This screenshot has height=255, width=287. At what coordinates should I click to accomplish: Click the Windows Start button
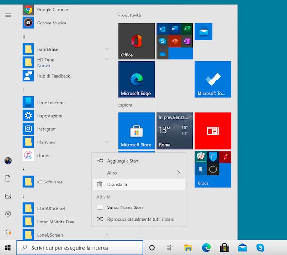click(8, 247)
